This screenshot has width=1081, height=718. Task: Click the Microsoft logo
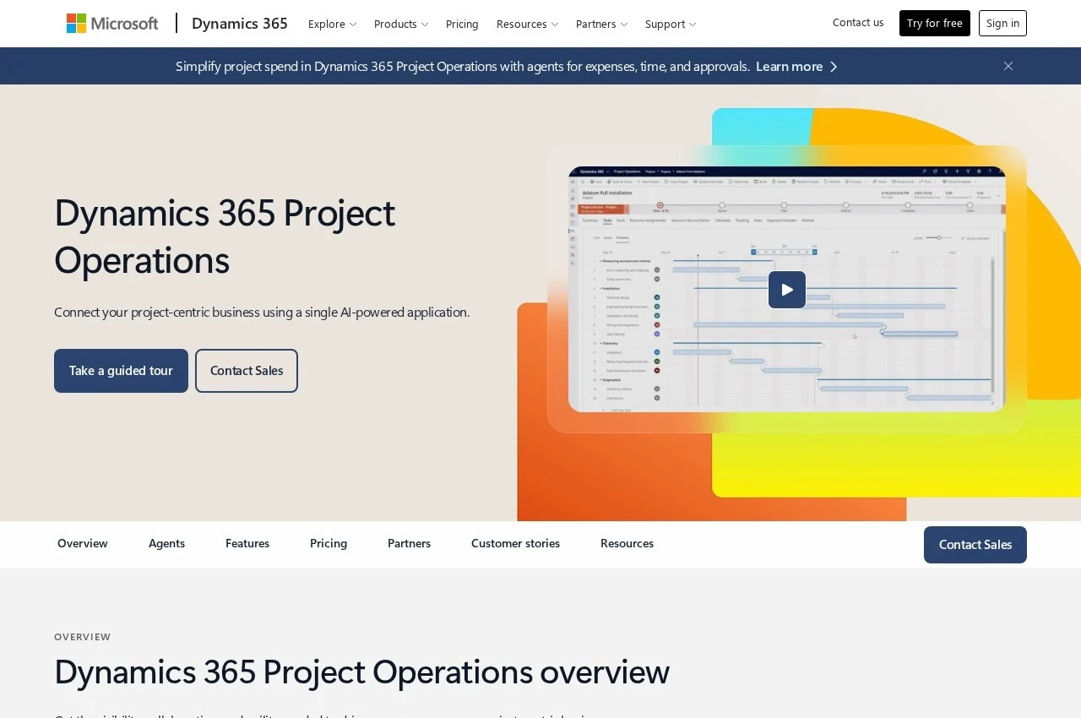(112, 24)
